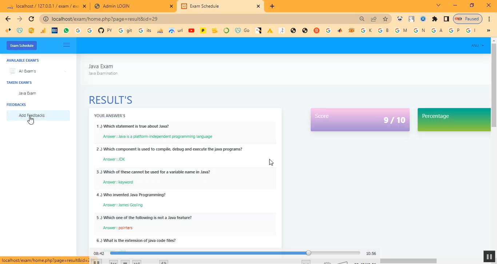Switch to the Admin LOGIN tab
This screenshot has height=264, width=497.
(x=133, y=6)
